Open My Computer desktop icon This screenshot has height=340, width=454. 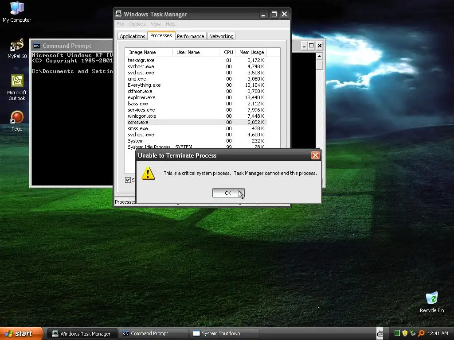17,12
